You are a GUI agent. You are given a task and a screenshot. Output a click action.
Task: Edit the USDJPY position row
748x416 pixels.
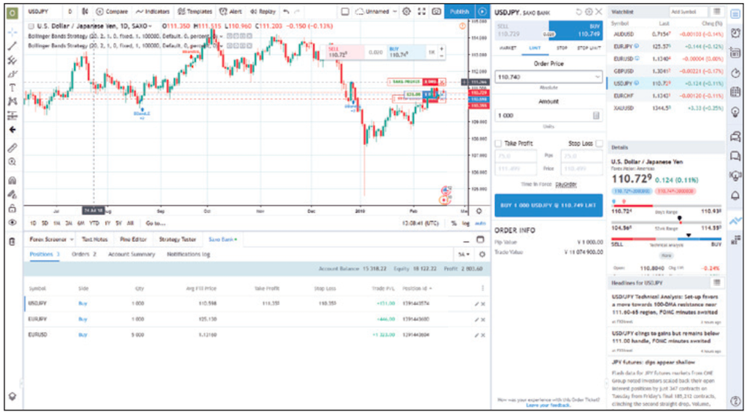[x=476, y=304]
